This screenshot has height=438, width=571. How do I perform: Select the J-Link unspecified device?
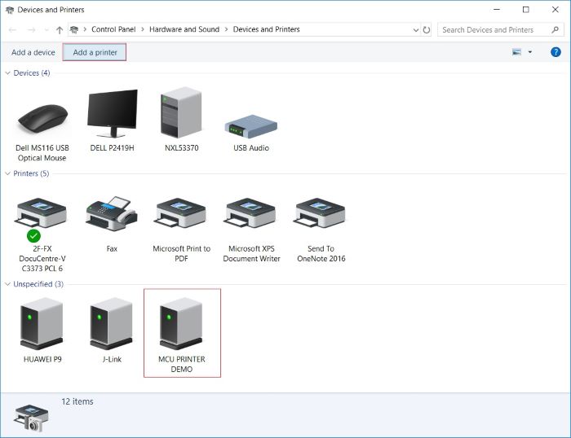tap(112, 324)
